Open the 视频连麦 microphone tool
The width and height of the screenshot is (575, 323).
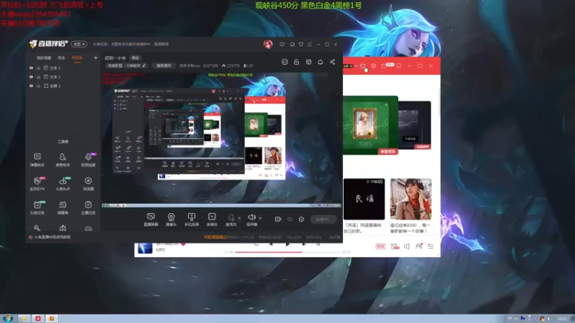pos(88,159)
